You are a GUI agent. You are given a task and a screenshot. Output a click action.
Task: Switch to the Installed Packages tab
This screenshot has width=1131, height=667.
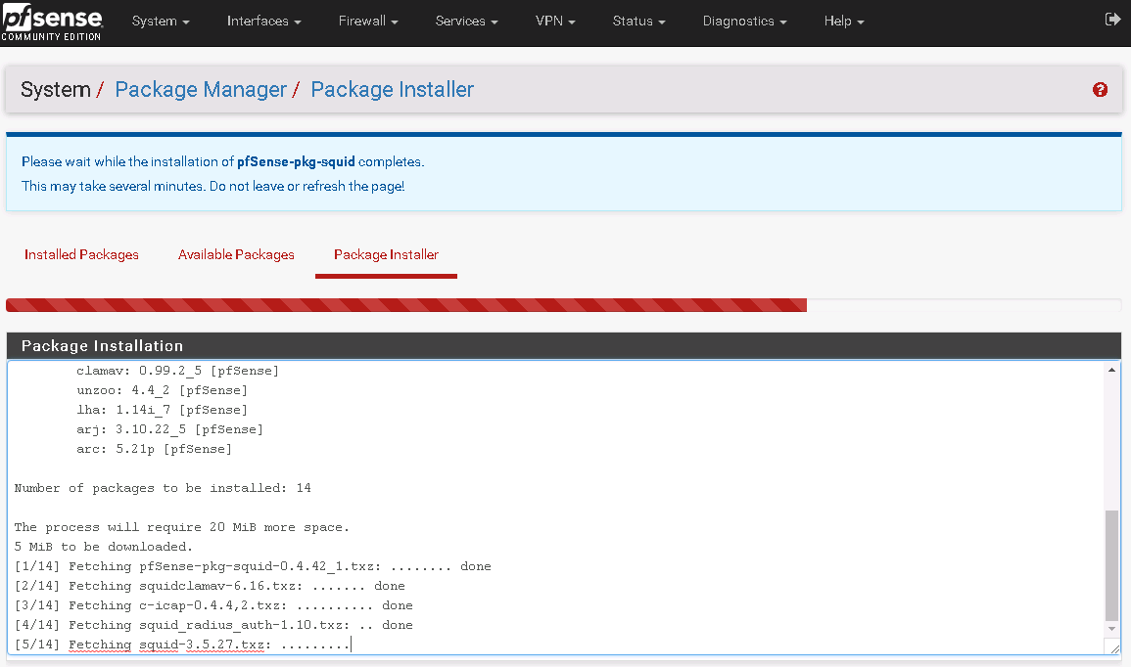[x=81, y=254]
